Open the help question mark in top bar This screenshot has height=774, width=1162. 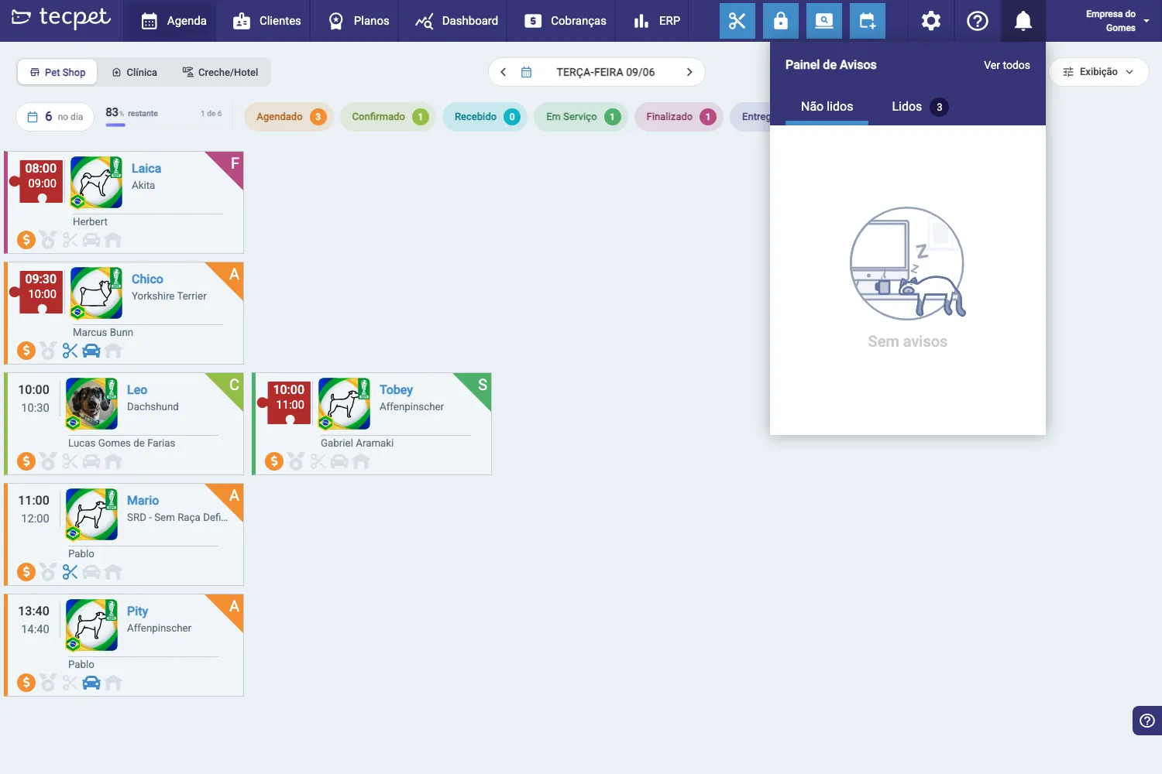click(977, 21)
